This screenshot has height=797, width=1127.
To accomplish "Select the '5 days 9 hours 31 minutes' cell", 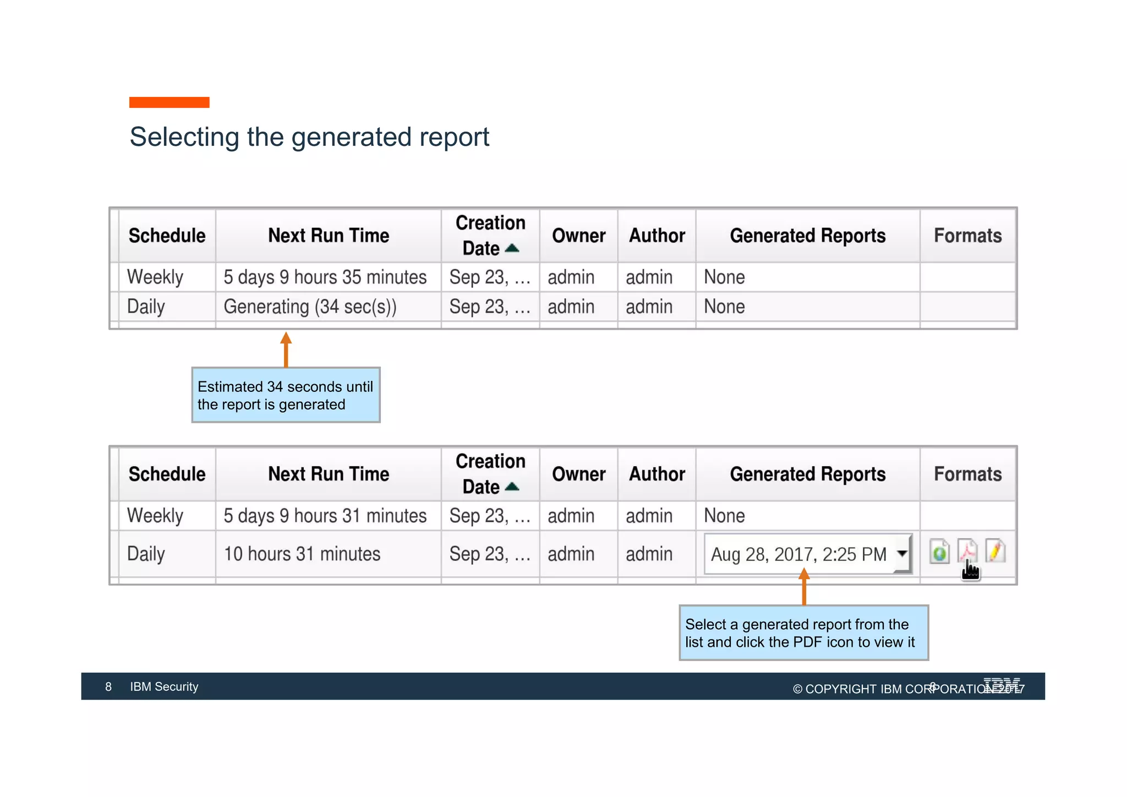I will [x=325, y=516].
